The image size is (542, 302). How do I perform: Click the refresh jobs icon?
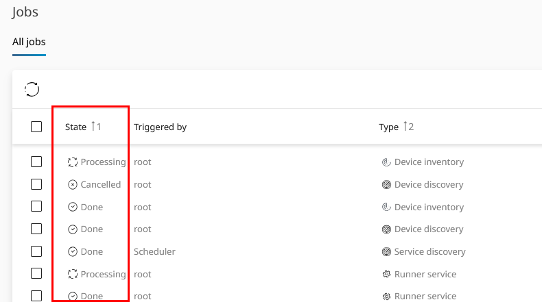click(32, 89)
